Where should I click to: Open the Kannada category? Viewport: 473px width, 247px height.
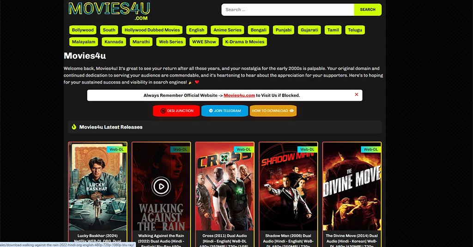(114, 42)
